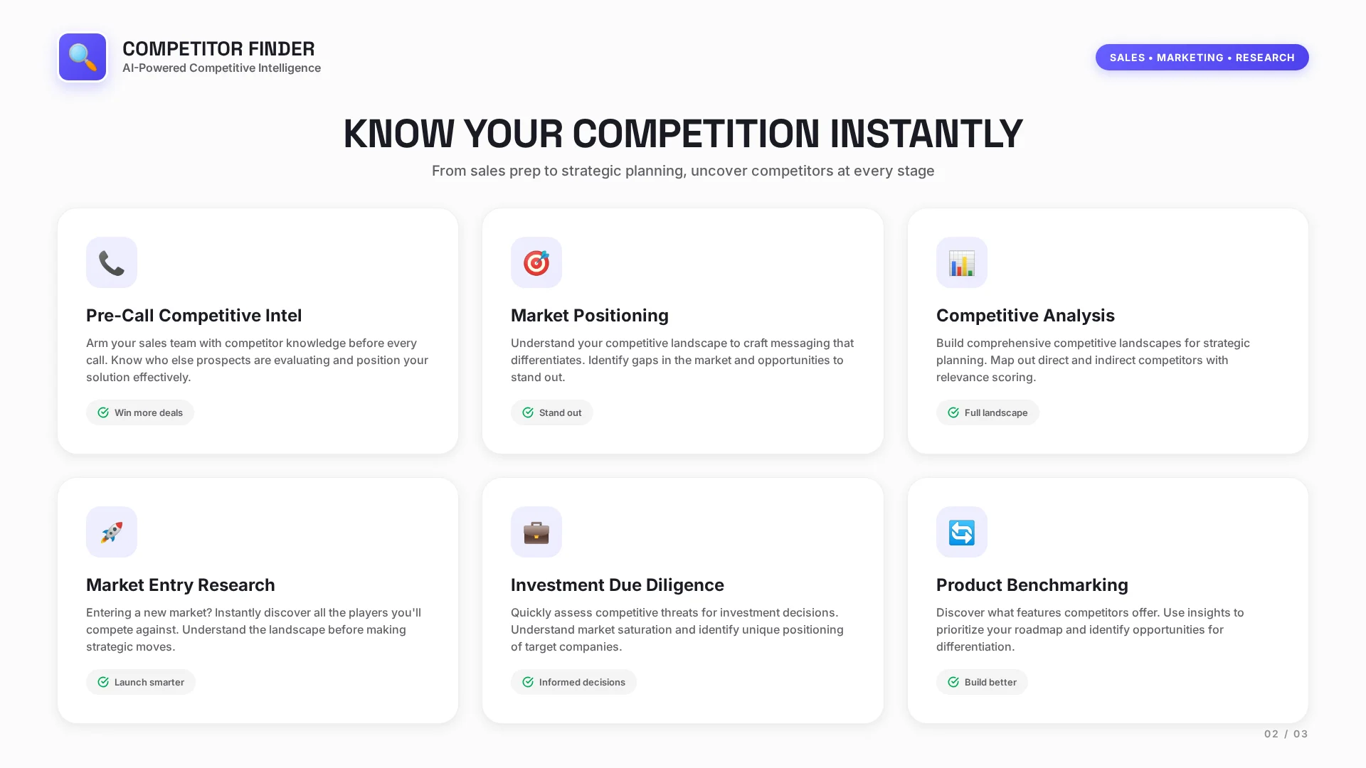The width and height of the screenshot is (1366, 768).
Task: Click the rocket icon for Market Entry
Action: click(112, 532)
